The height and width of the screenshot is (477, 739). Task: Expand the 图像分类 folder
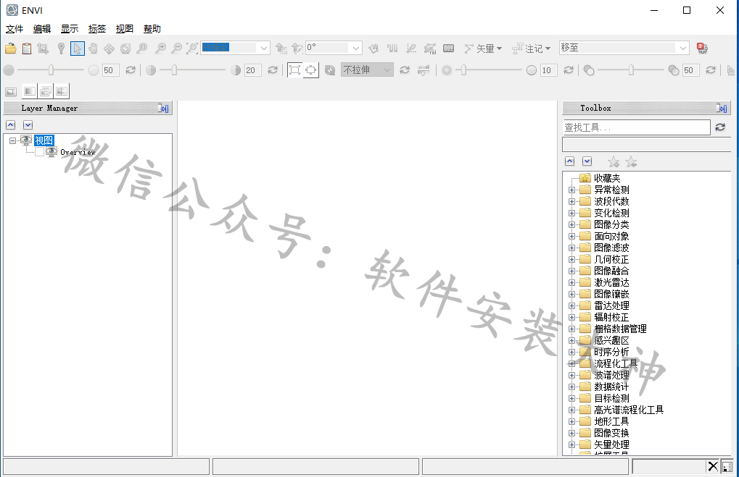(571, 225)
